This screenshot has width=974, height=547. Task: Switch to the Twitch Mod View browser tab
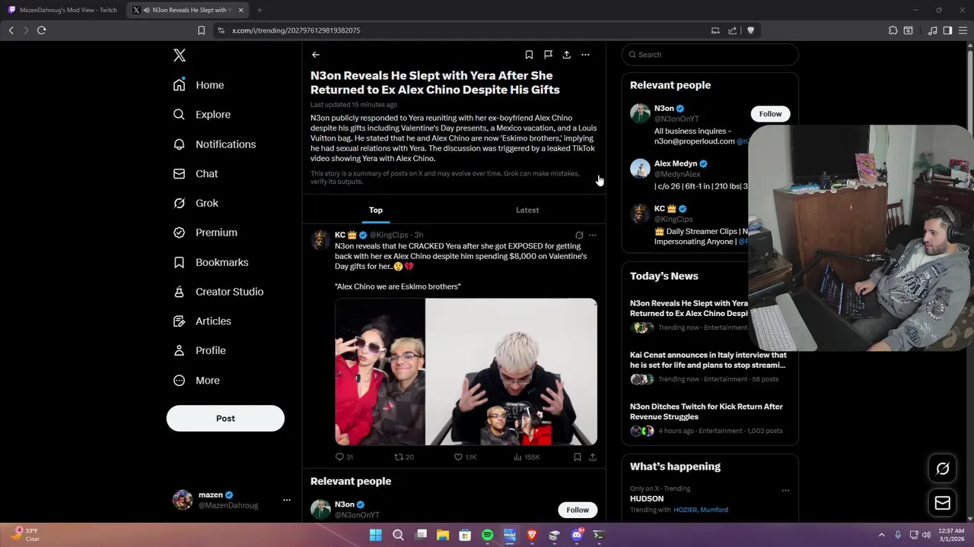[x=64, y=10]
